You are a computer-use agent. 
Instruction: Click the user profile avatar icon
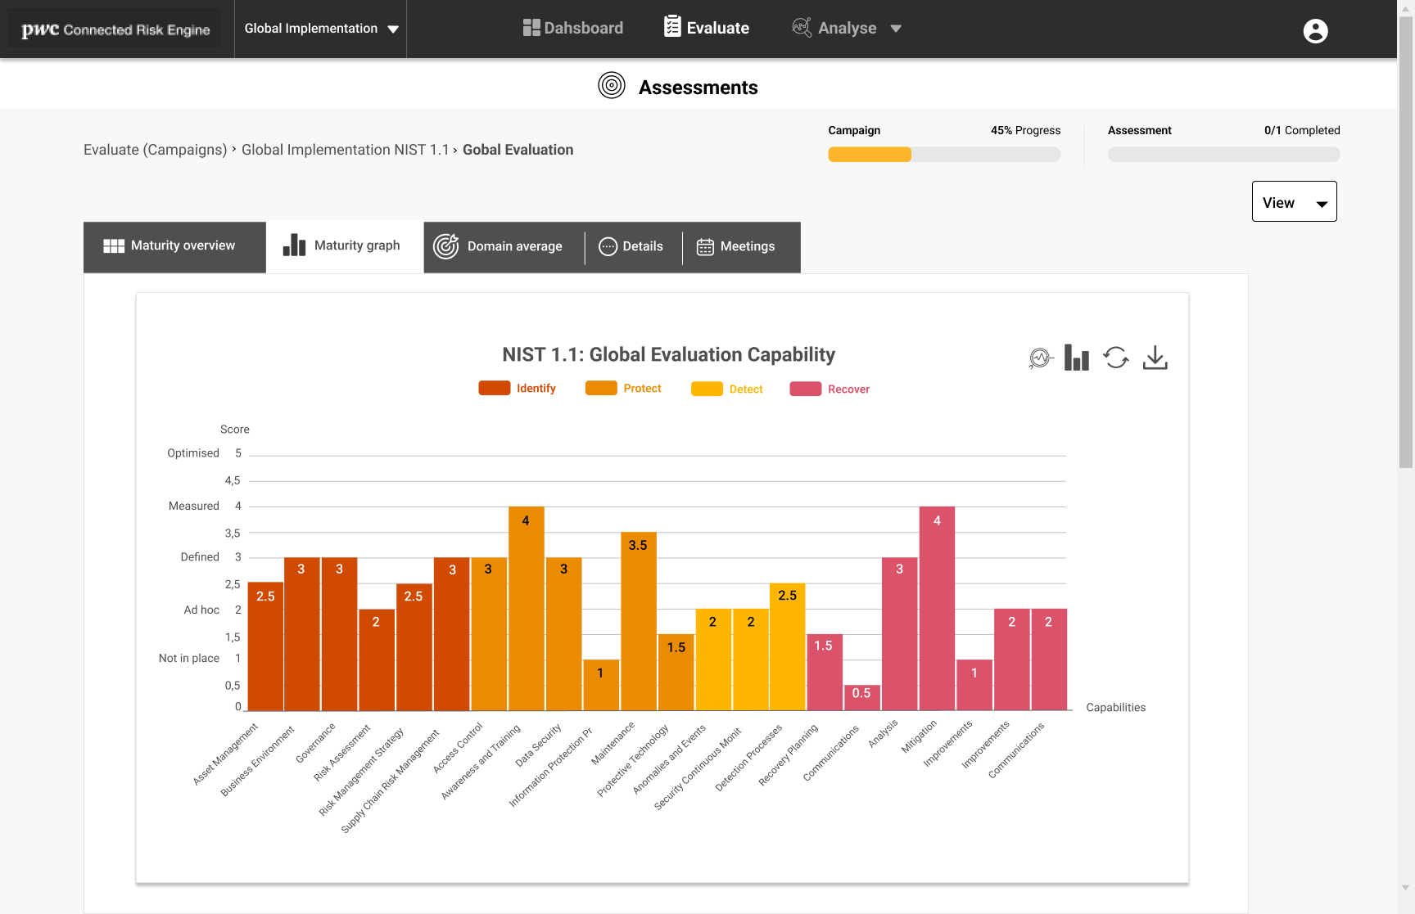[x=1315, y=31]
